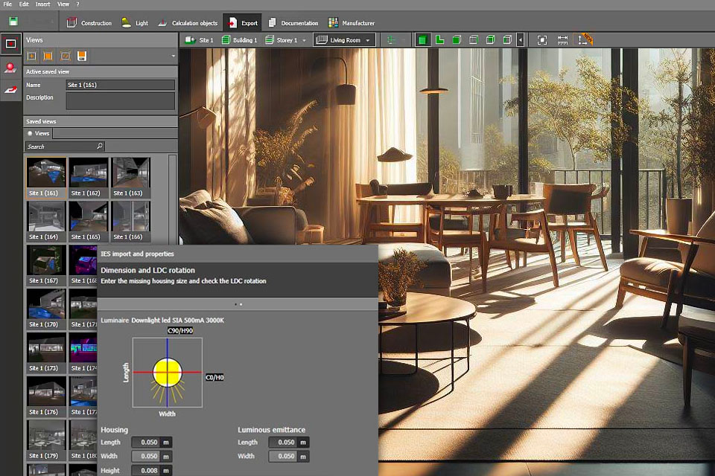Click the LDC rotation diagram preview
Image resolution: width=715 pixels, height=476 pixels.
pyautogui.click(x=168, y=373)
